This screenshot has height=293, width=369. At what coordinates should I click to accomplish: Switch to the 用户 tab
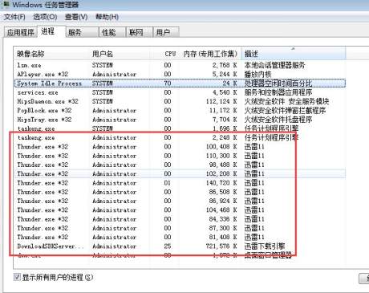click(166, 32)
